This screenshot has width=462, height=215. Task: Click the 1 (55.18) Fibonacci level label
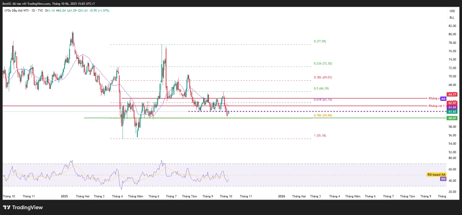320,136
